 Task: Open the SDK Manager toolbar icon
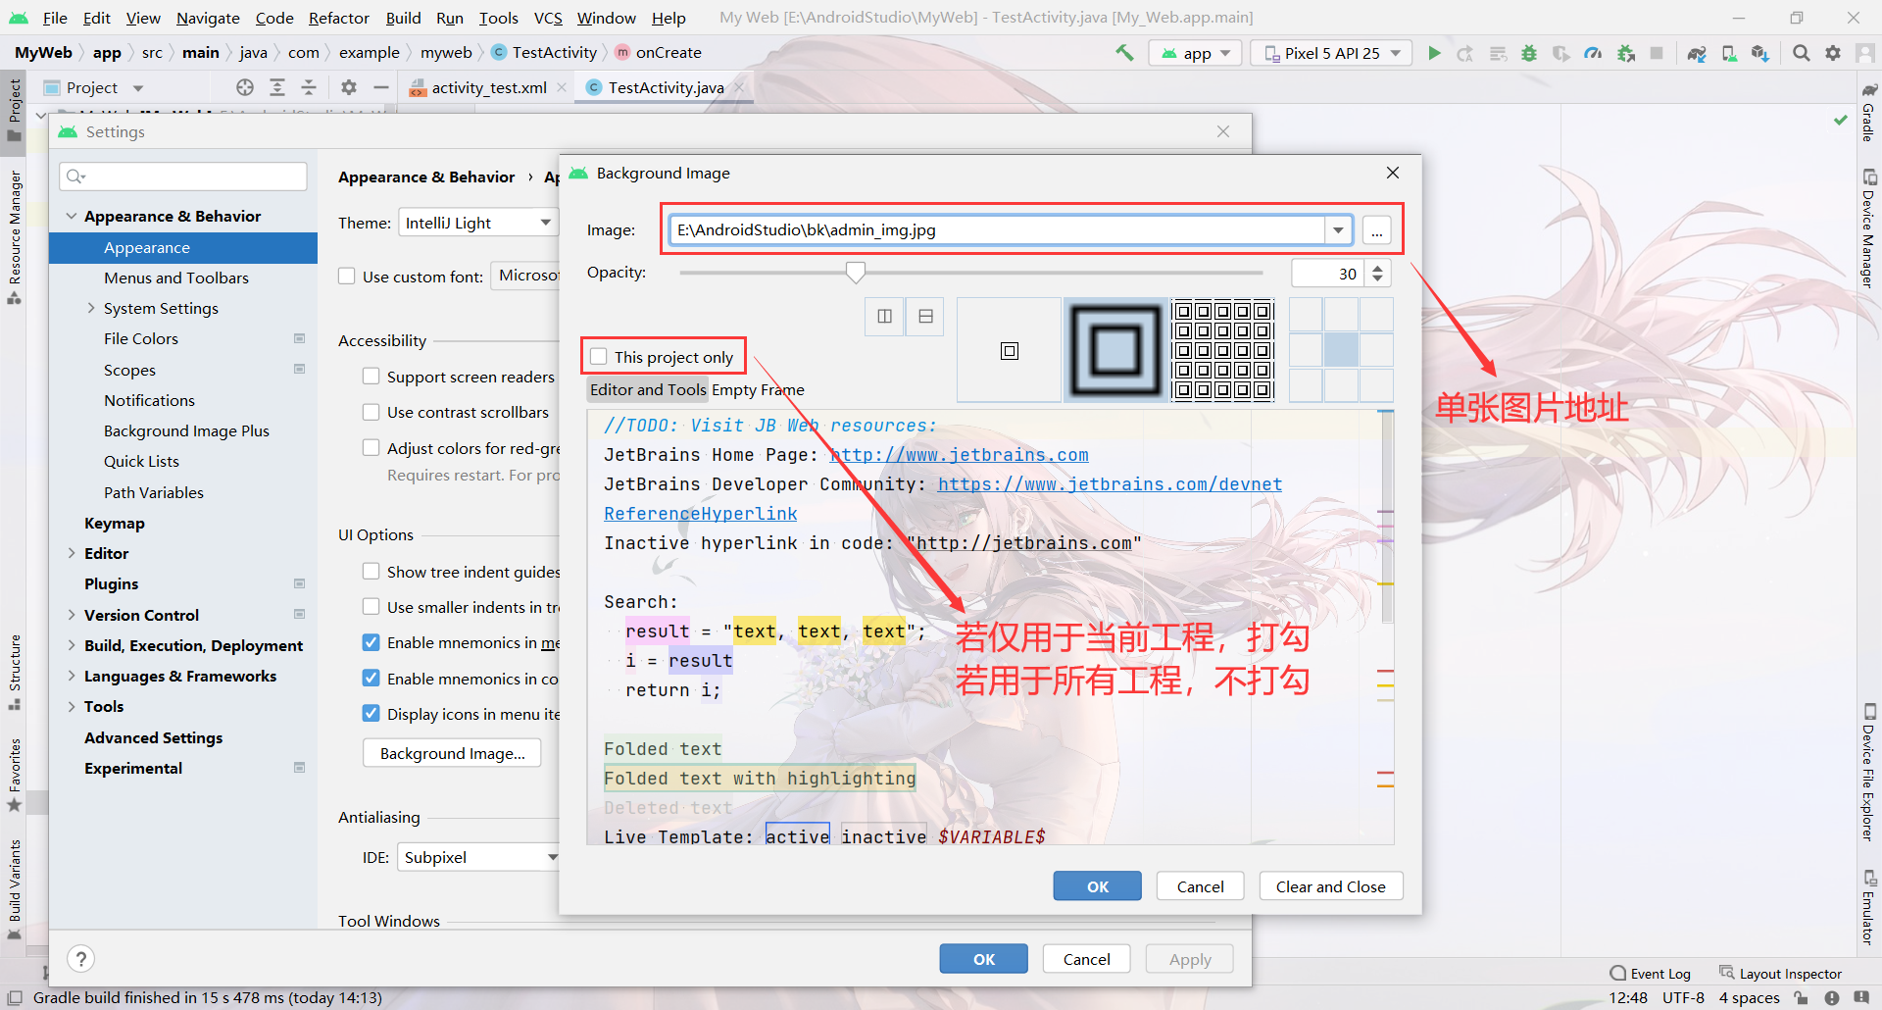tap(1760, 53)
